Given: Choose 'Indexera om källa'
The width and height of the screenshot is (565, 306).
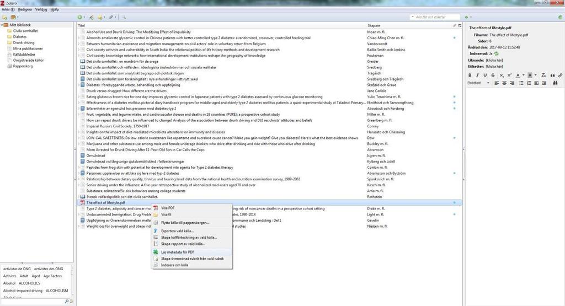Looking at the screenshot, I should (x=191, y=265).
